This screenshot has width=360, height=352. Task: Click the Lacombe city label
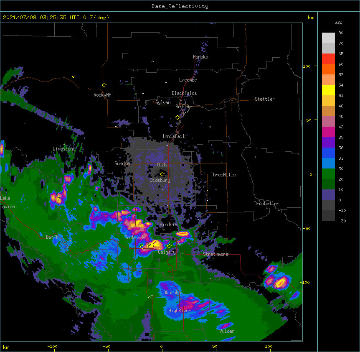pos(188,80)
